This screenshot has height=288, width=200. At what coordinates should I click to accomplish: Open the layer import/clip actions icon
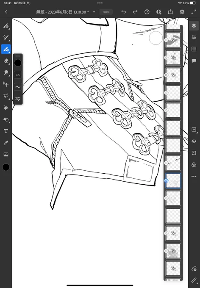(194, 153)
